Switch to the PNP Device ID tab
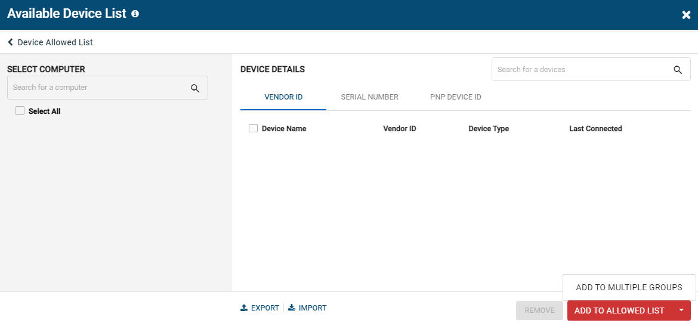The image size is (698, 326). click(x=455, y=97)
